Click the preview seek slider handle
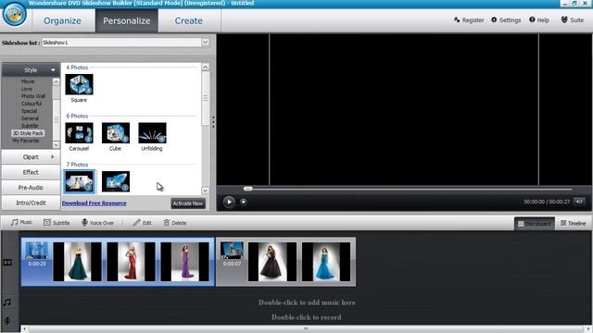Viewport: 593px width, 333px height. (x=247, y=189)
